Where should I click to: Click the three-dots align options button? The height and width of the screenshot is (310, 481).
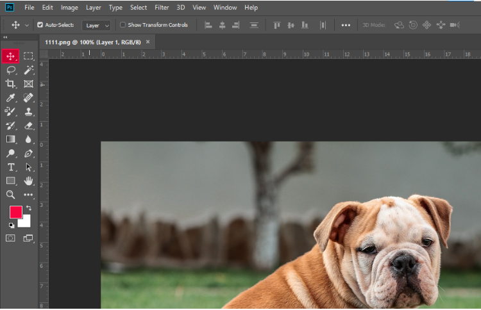346,25
